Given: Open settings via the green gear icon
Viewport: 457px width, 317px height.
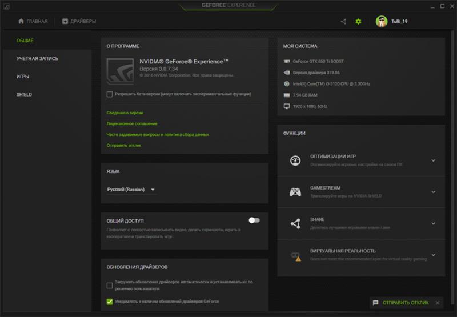Looking at the screenshot, I should tap(358, 21).
